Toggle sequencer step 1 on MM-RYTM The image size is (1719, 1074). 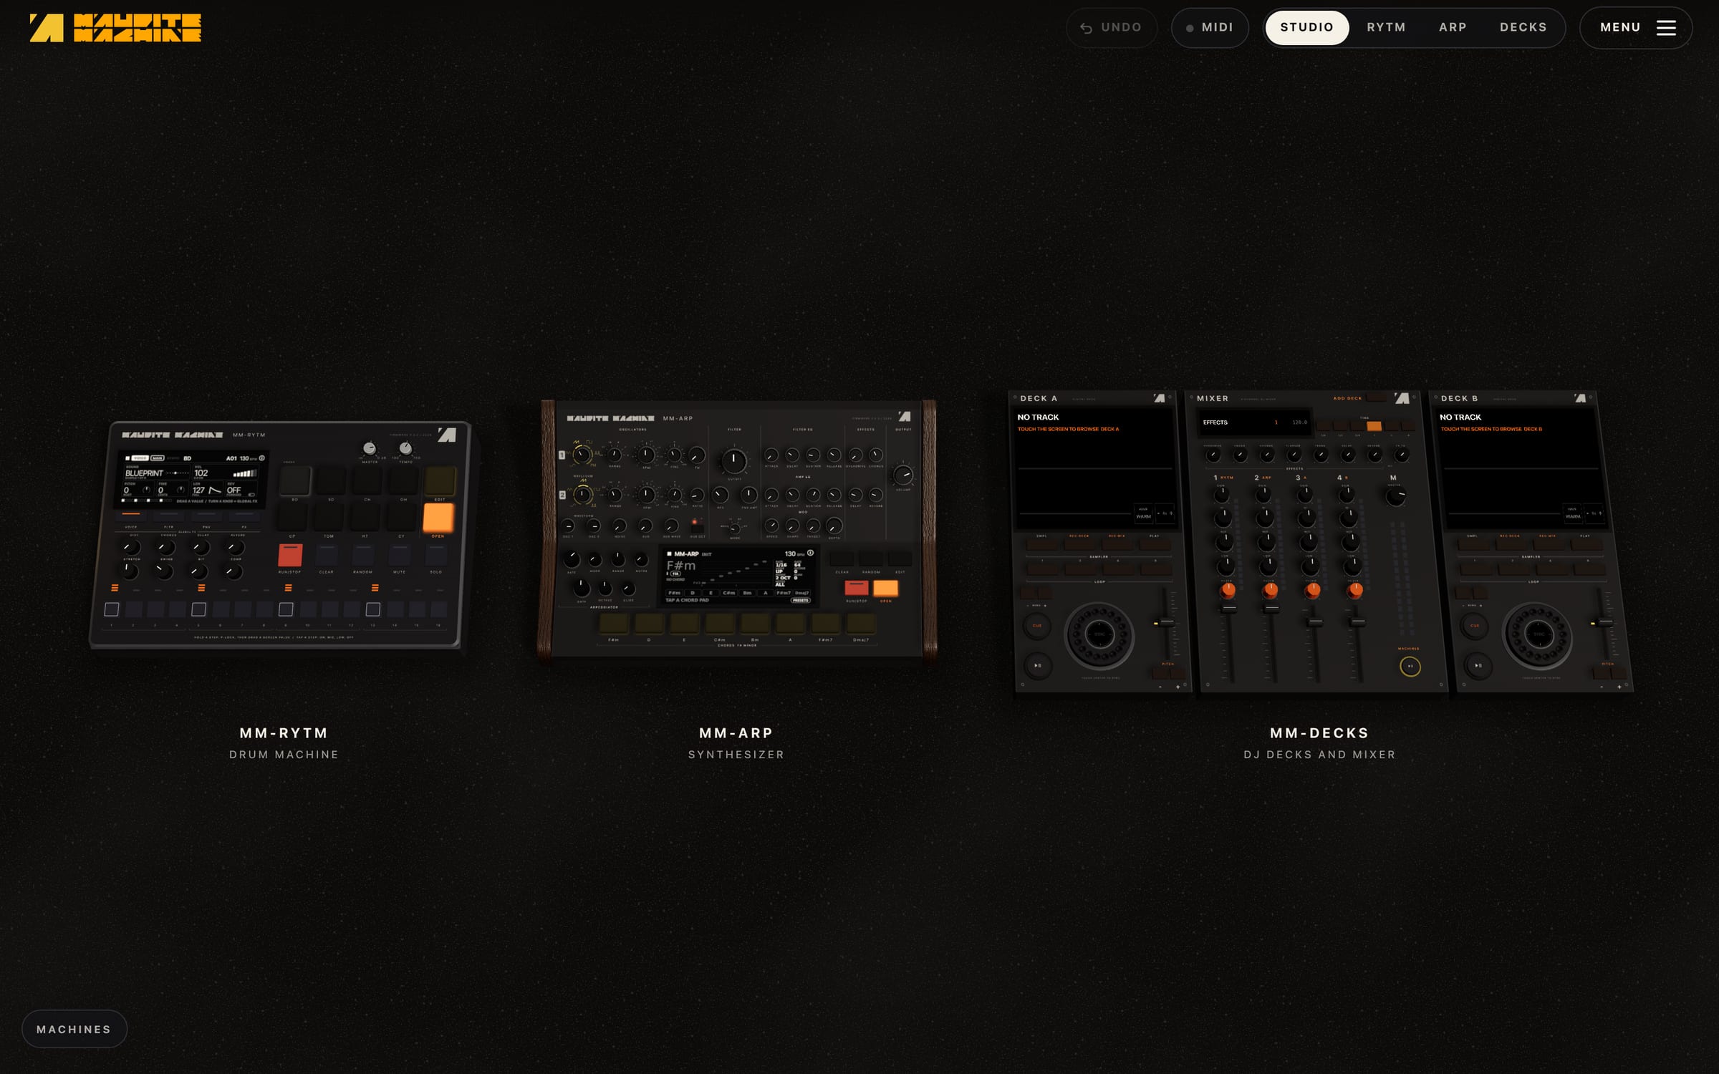click(x=112, y=609)
